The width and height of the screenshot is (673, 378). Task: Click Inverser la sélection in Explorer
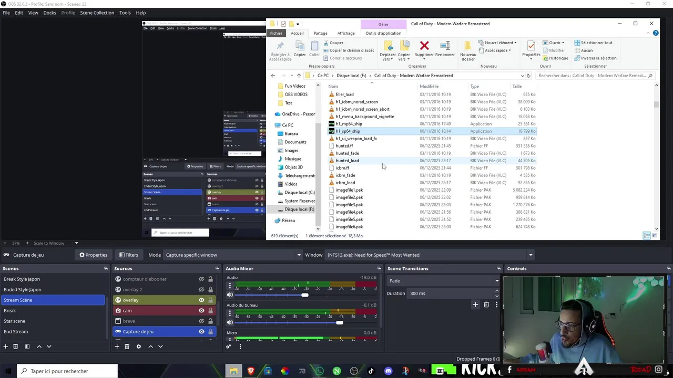click(x=595, y=58)
